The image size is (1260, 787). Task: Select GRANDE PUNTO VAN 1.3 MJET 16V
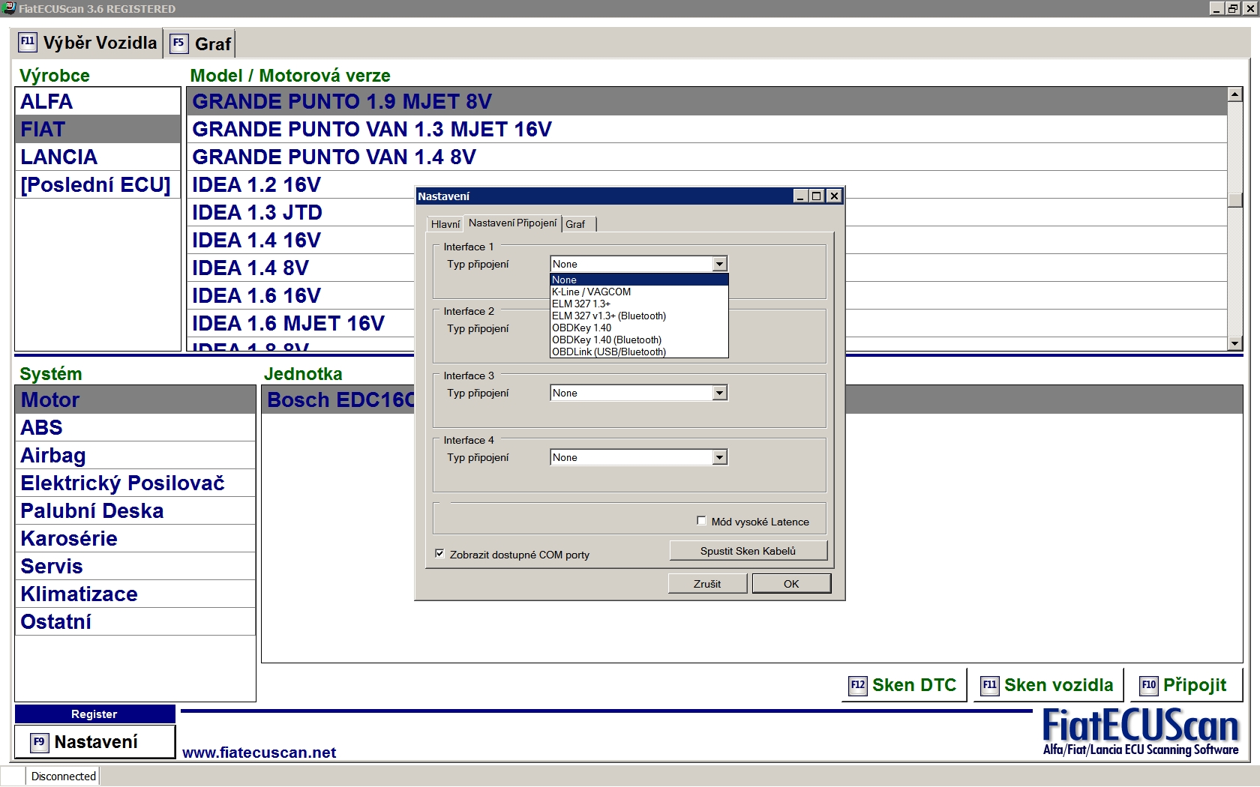tap(706, 129)
